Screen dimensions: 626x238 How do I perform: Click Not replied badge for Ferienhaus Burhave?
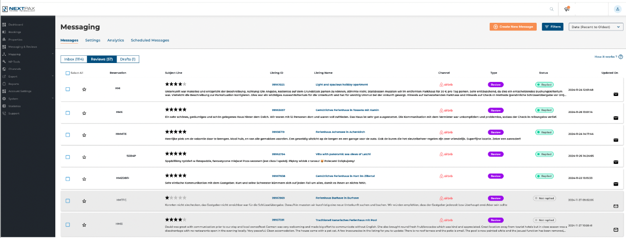point(544,198)
